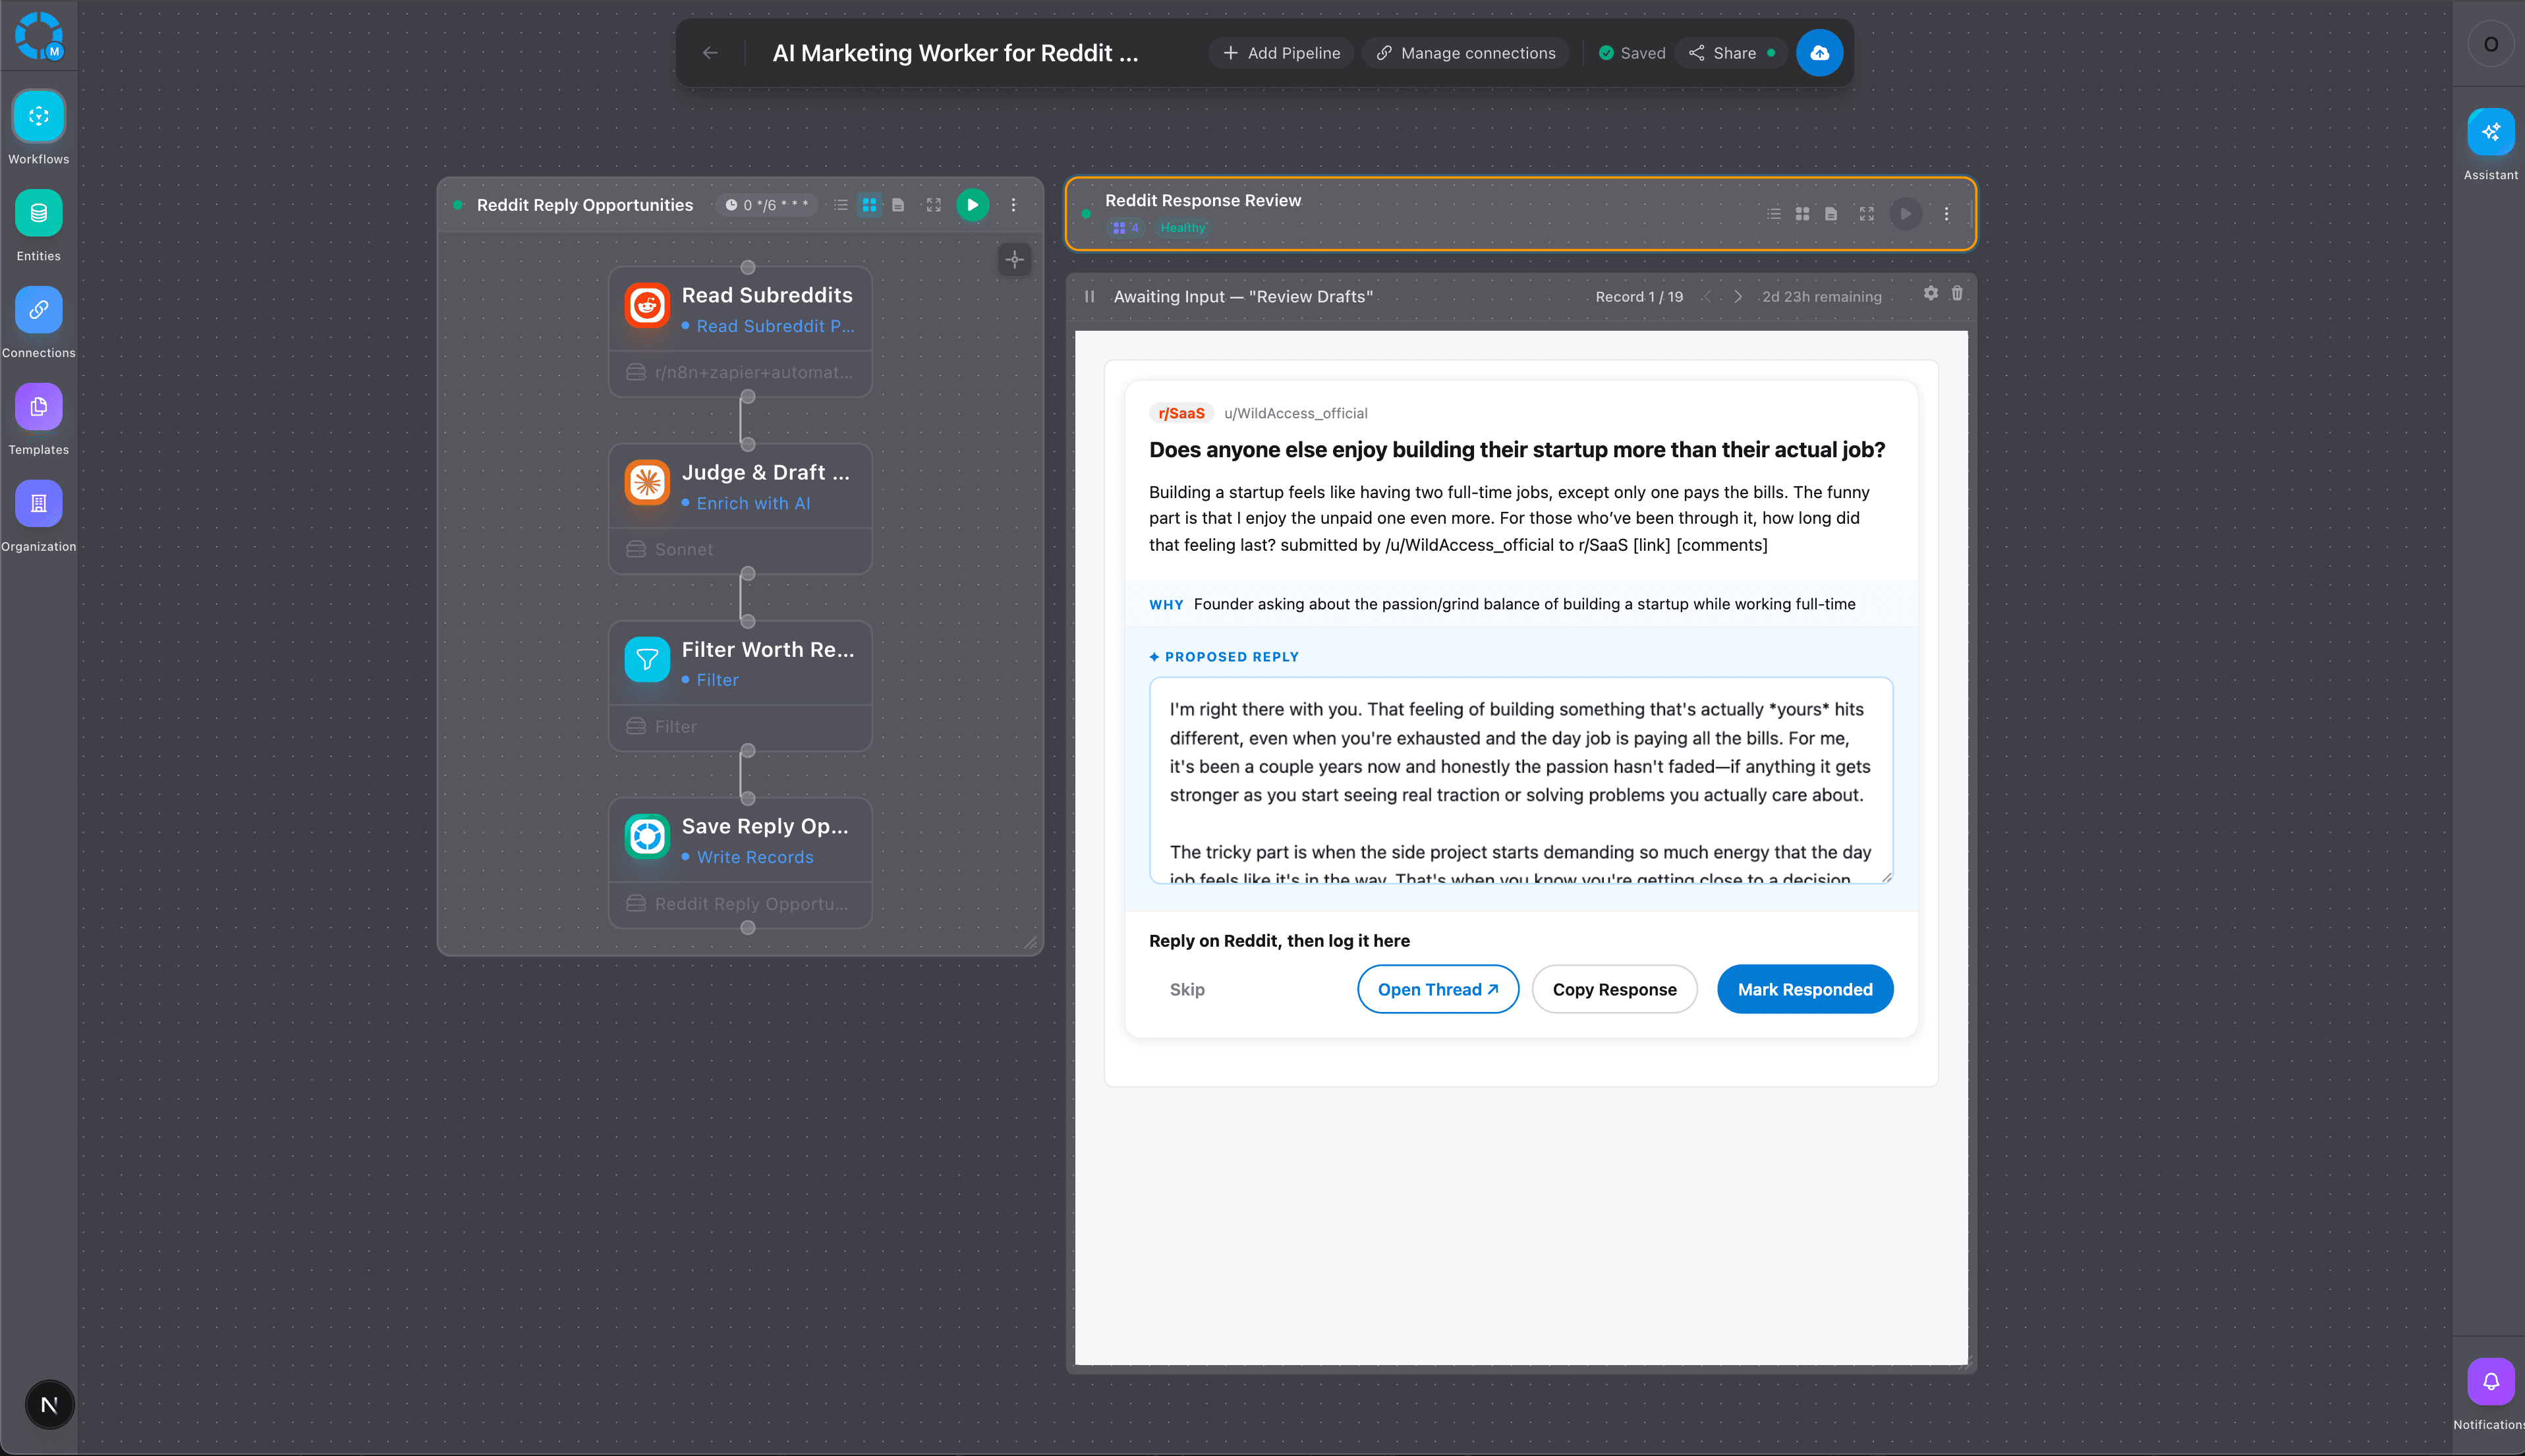This screenshot has width=2525, height=1456.
Task: Click the Reddit Response Review pipeline title
Action: tap(1203, 200)
